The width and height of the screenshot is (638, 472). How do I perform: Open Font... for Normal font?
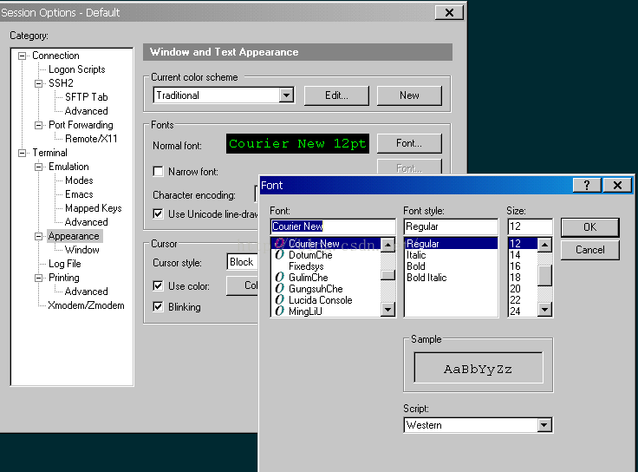[409, 143]
